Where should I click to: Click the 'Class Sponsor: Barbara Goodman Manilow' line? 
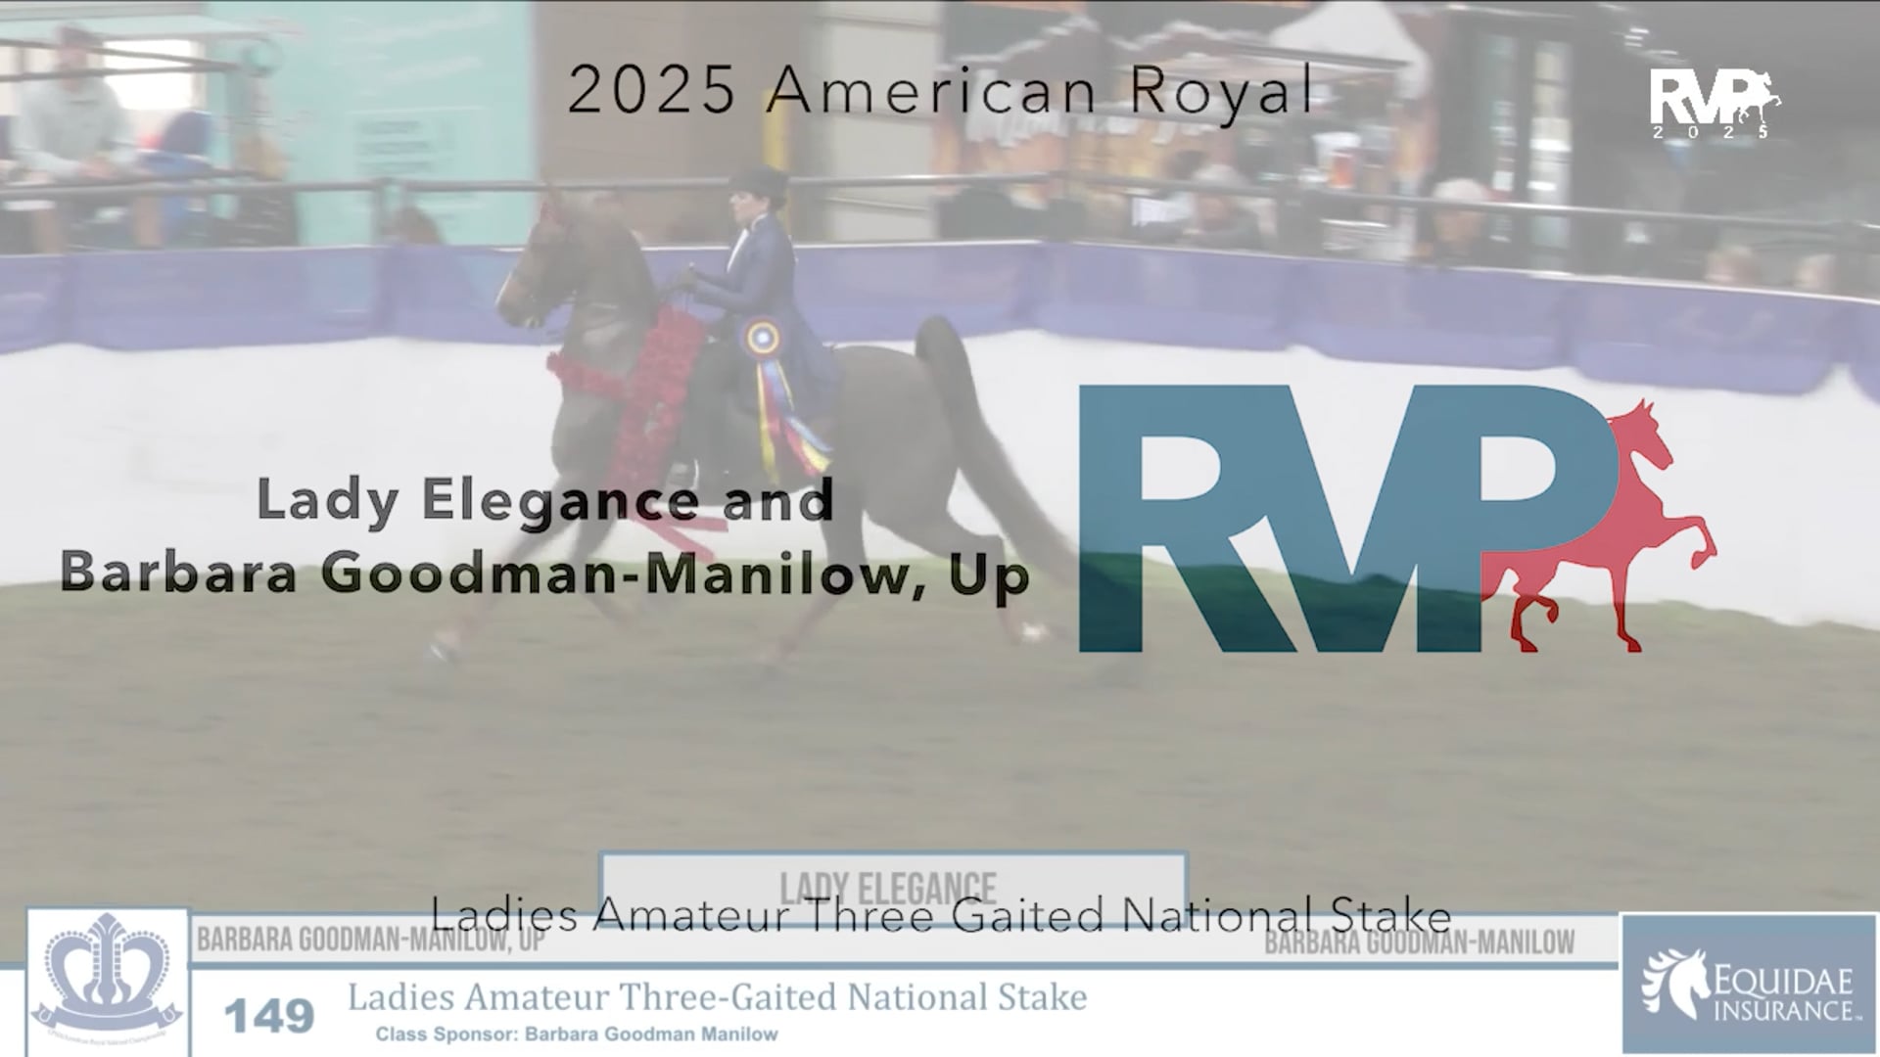(x=577, y=1034)
